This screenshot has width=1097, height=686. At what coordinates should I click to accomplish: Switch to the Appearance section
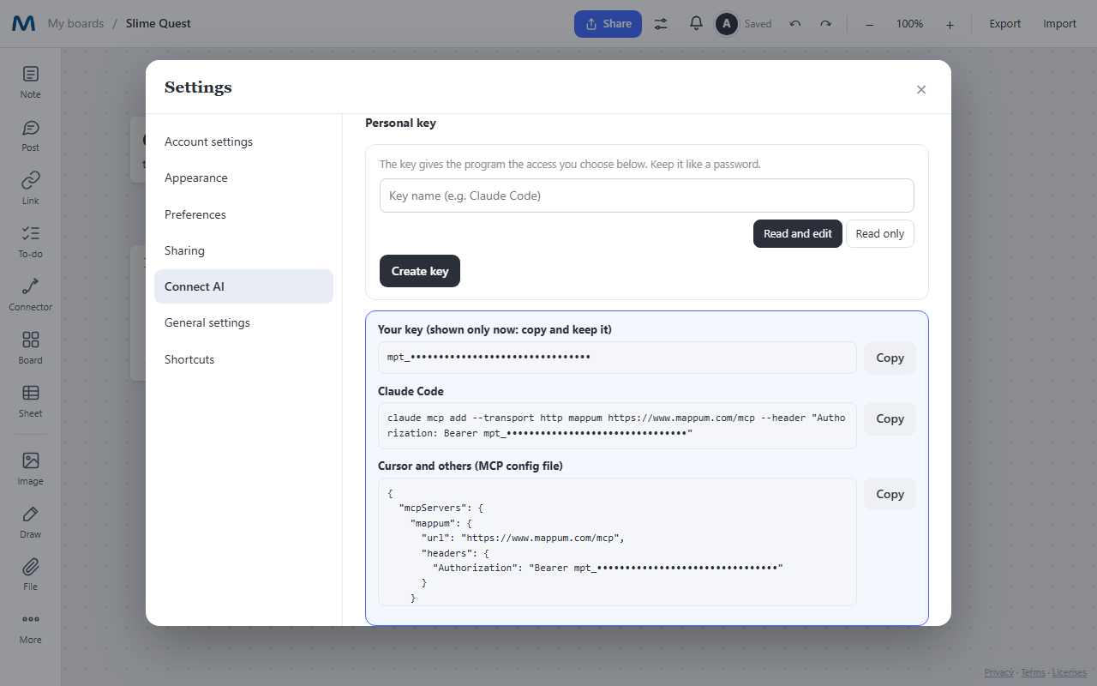(x=243, y=178)
